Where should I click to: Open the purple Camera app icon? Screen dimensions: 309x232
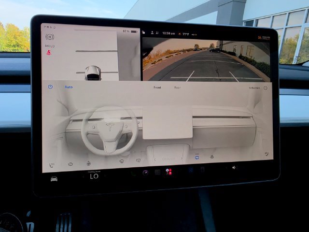point(145,173)
